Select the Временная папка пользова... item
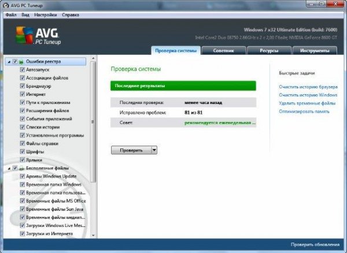Image resolution: width=347 pixels, height=253 pixels. 56,193
